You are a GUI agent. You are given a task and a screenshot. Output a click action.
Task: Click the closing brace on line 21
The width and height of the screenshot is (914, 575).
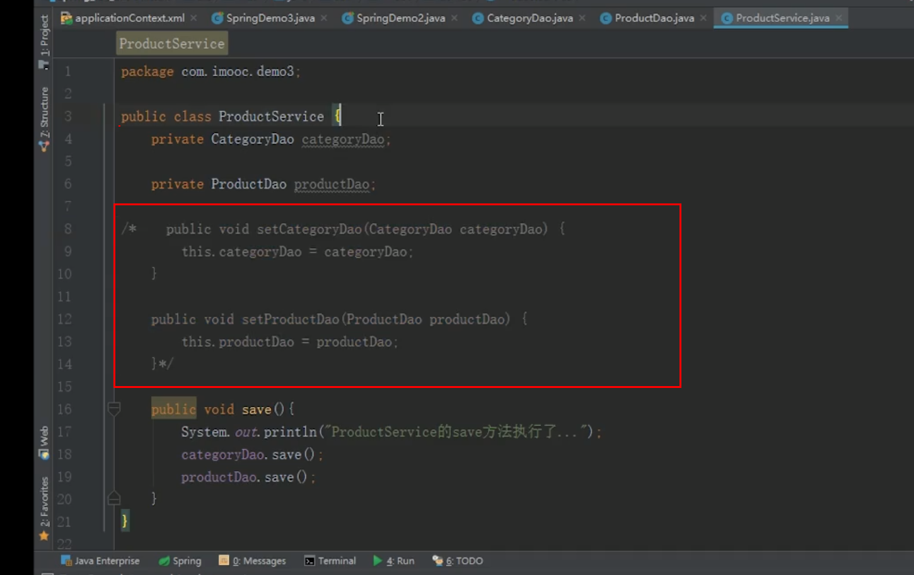click(125, 521)
